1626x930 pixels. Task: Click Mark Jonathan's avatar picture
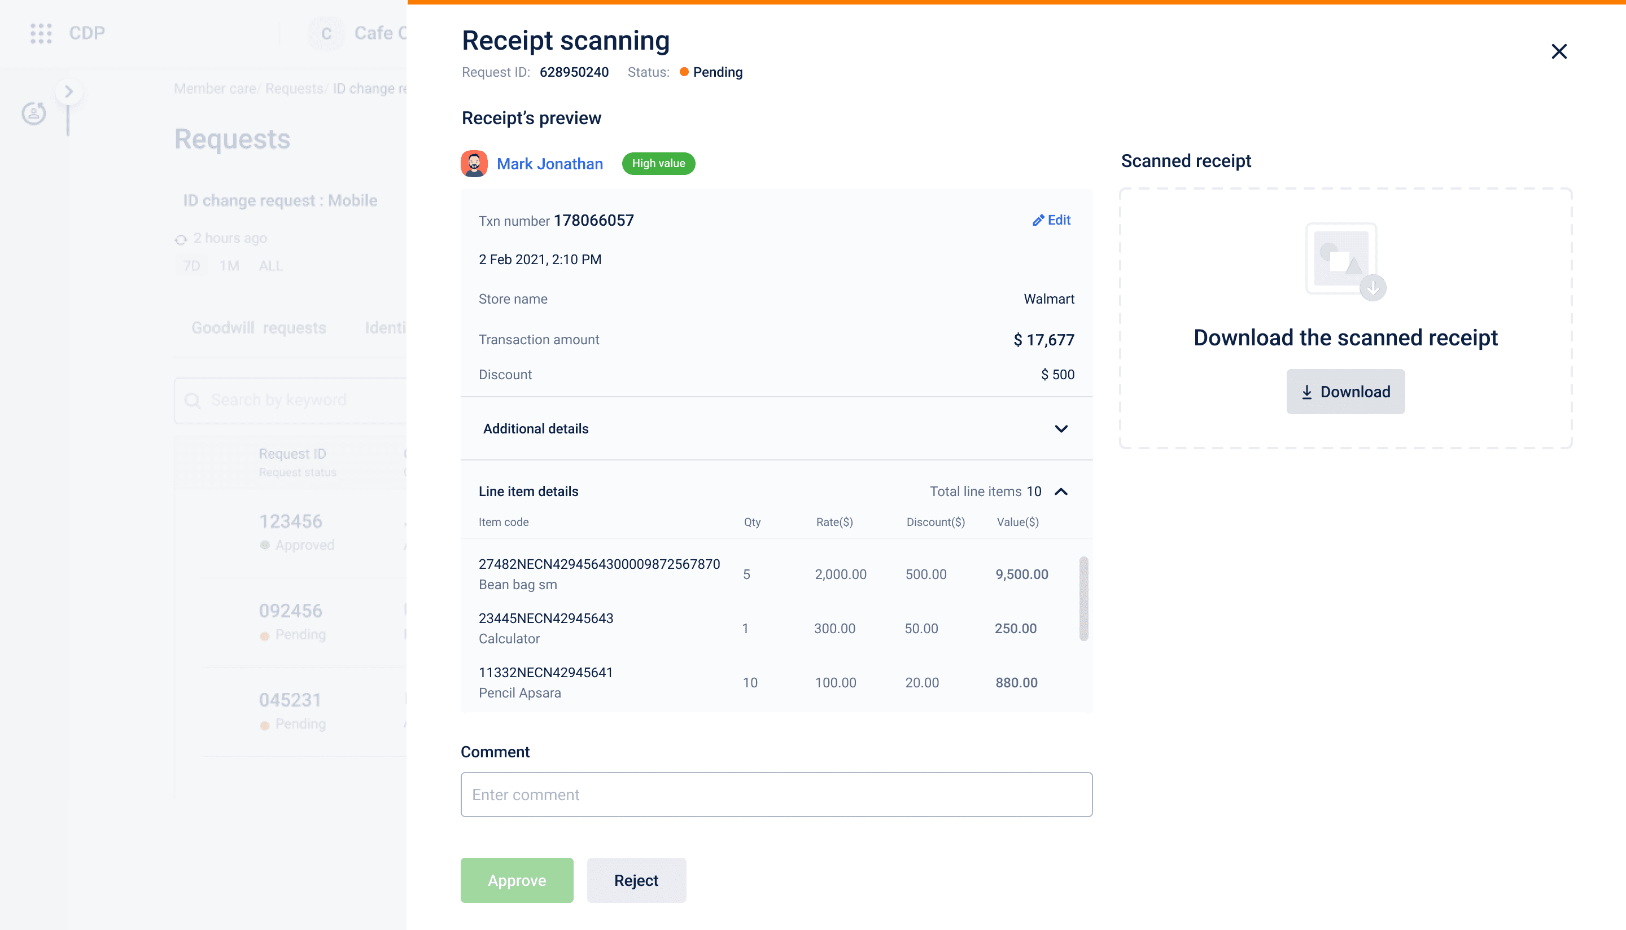click(x=474, y=164)
